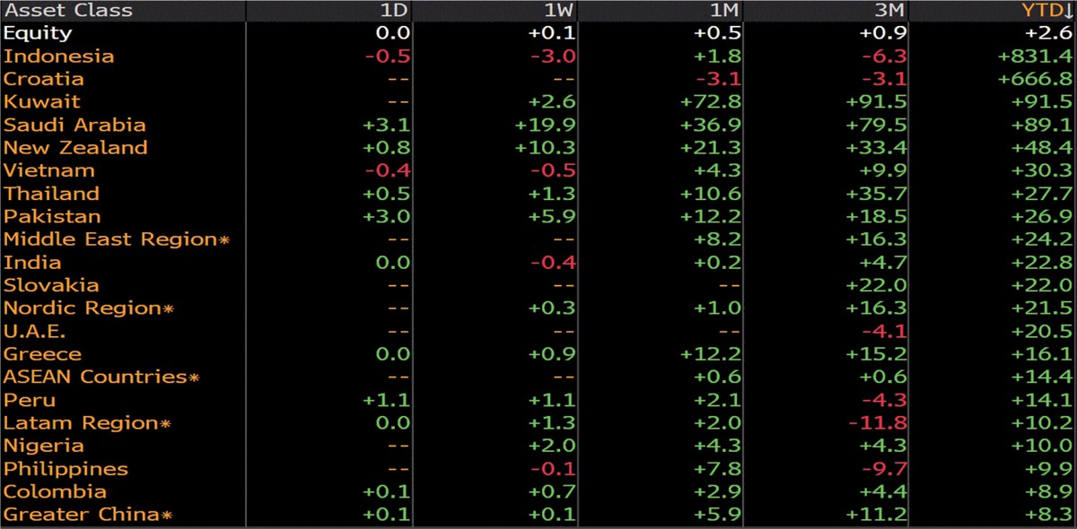The width and height of the screenshot is (1077, 529).
Task: Click the Asset Class column header
Action: (x=68, y=11)
